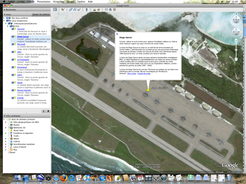Open Safari compass icon in the Dock

(56, 178)
